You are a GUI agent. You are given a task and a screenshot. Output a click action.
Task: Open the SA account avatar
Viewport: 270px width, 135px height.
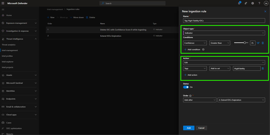click(x=266, y=3)
